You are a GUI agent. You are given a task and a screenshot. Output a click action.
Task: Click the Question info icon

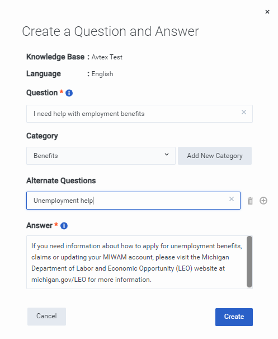pyautogui.click(x=69, y=93)
